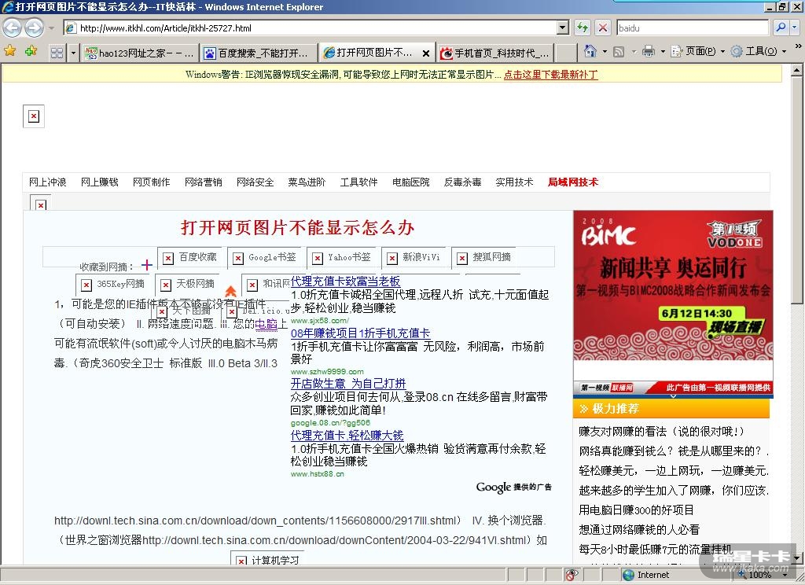Open the 网上赚钱 navigation item
Viewport: 805px width, 585px height.
coord(100,182)
